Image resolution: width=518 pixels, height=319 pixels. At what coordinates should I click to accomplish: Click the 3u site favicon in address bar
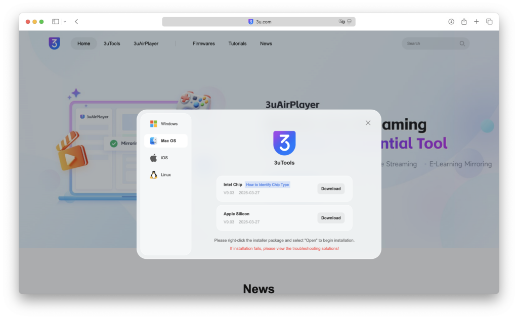(x=251, y=22)
